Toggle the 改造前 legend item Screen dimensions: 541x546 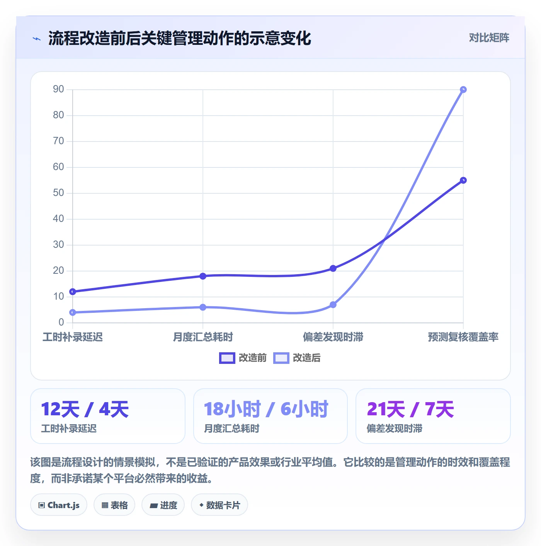(243, 358)
